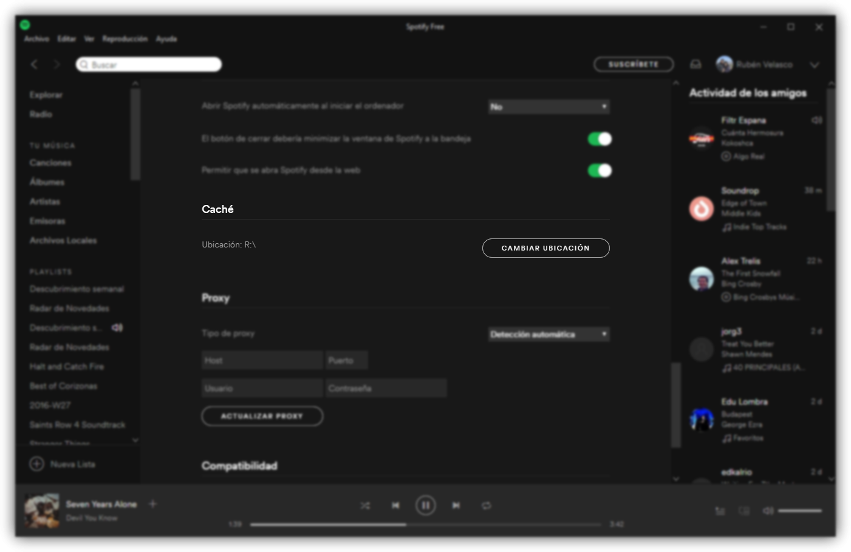Screen dimensions: 851x552
Task: Click the settings page vertical scrollbar
Action: point(675,405)
